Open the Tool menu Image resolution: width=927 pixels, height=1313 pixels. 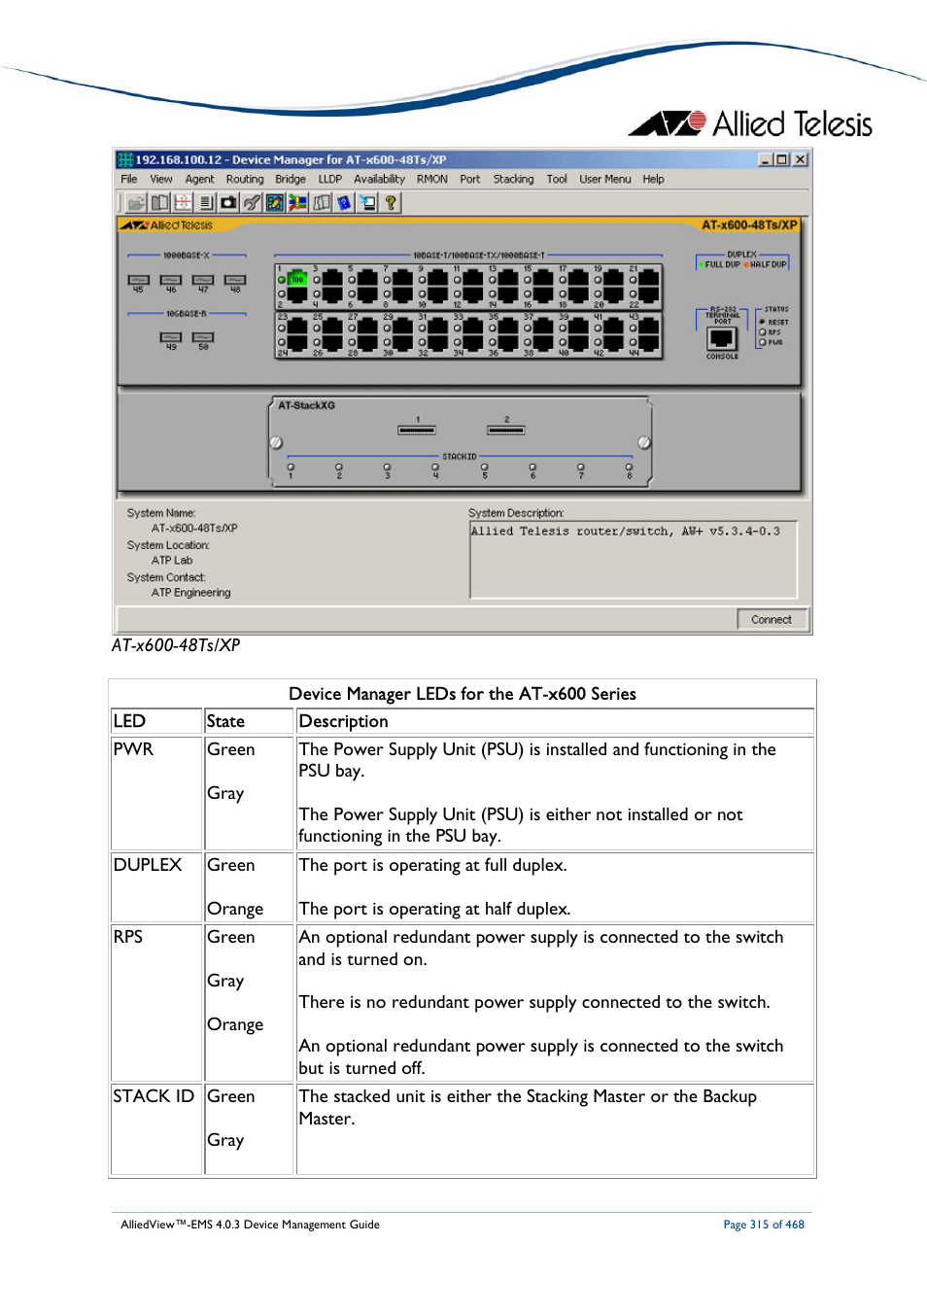pyautogui.click(x=557, y=179)
